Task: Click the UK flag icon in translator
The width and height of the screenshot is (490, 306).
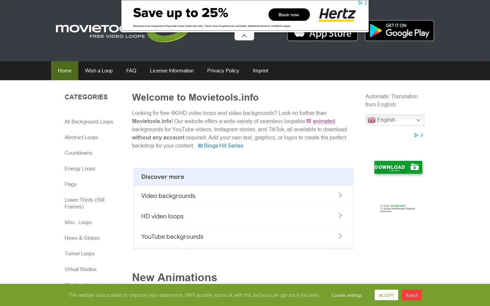Action: point(372,120)
